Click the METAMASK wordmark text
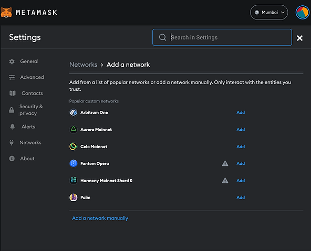The height and width of the screenshot is (251, 311). [x=36, y=13]
